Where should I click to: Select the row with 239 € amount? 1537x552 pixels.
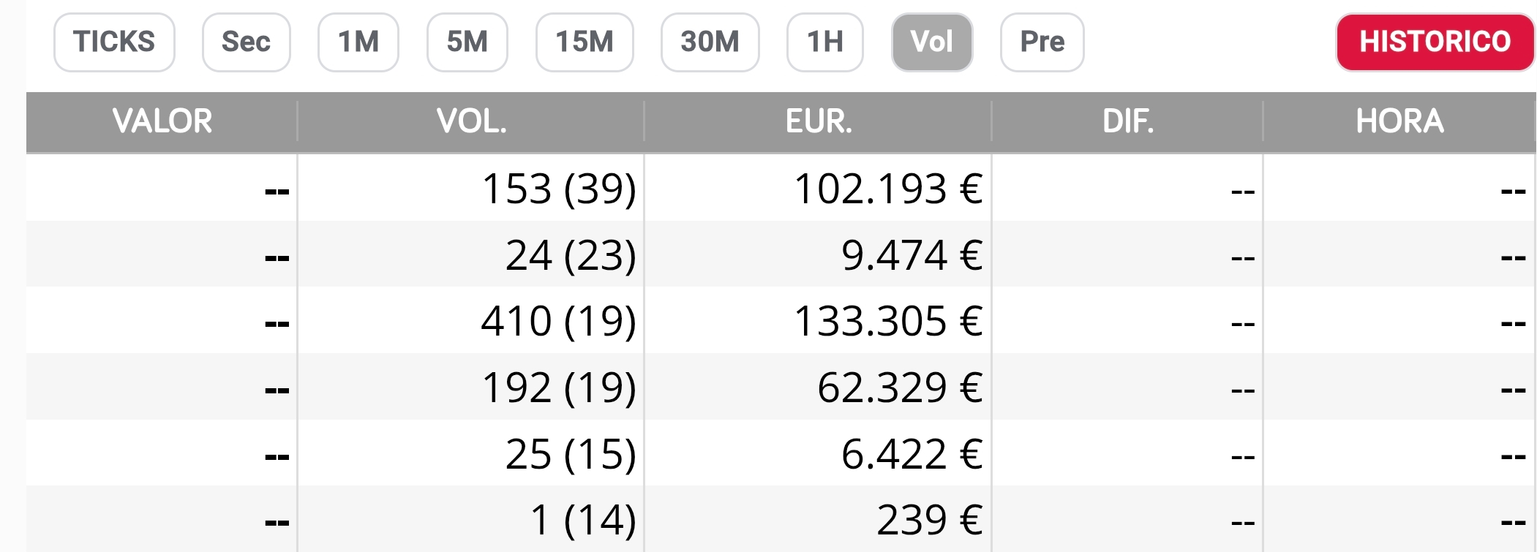click(929, 521)
